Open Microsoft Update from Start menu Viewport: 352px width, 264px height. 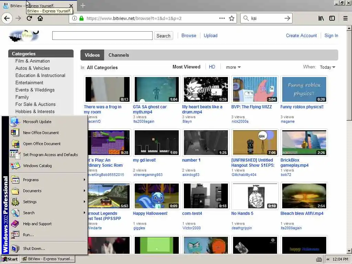pyautogui.click(x=48, y=122)
